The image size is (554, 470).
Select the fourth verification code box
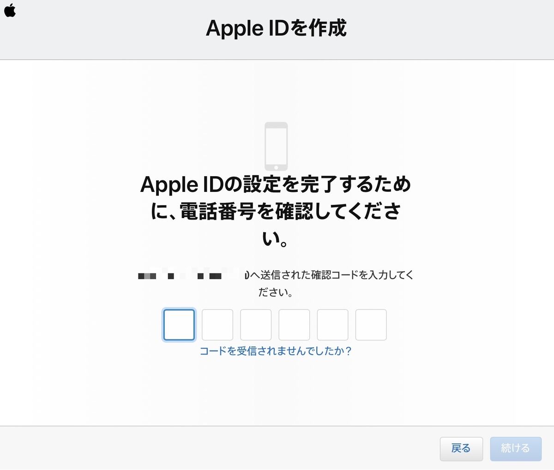pyautogui.click(x=294, y=325)
